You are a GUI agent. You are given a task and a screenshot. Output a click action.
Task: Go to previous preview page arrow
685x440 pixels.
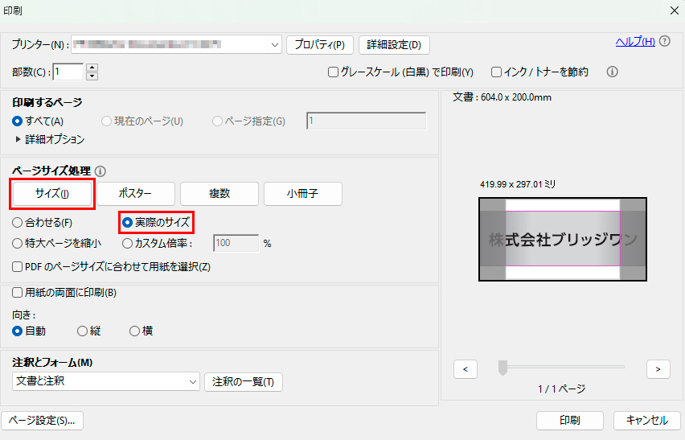coord(466,369)
